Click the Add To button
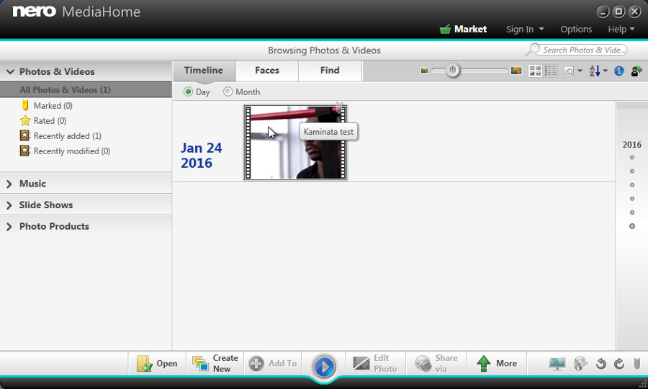Screen dimensions: 648x389 [x=273, y=364]
